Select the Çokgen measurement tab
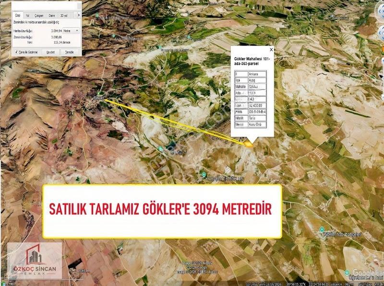 point(39,15)
